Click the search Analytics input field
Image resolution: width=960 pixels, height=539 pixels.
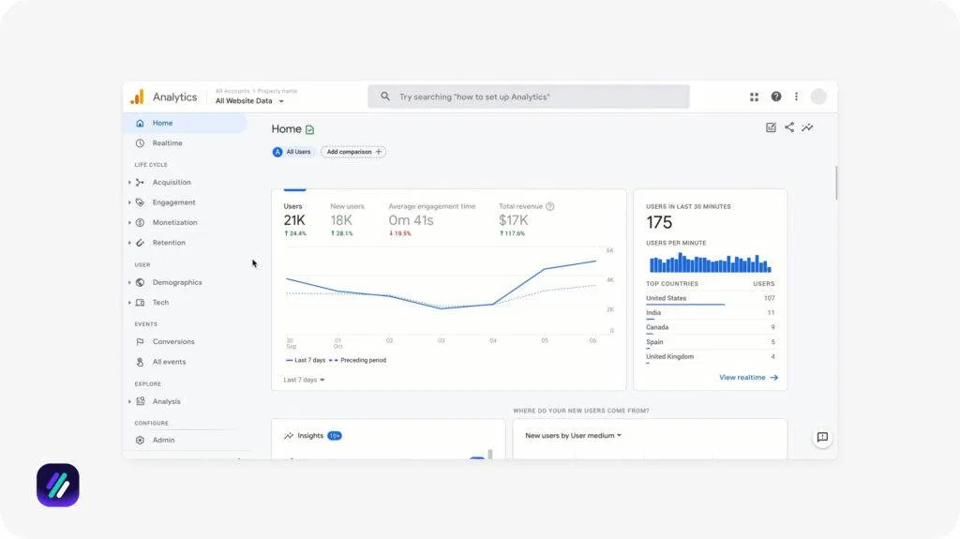pyautogui.click(x=529, y=97)
